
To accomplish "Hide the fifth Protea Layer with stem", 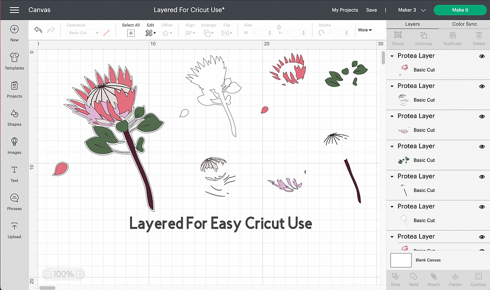I will [x=482, y=177].
